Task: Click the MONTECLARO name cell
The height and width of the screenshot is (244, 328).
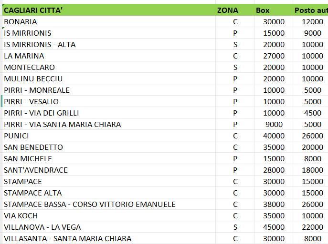Action: point(30,67)
